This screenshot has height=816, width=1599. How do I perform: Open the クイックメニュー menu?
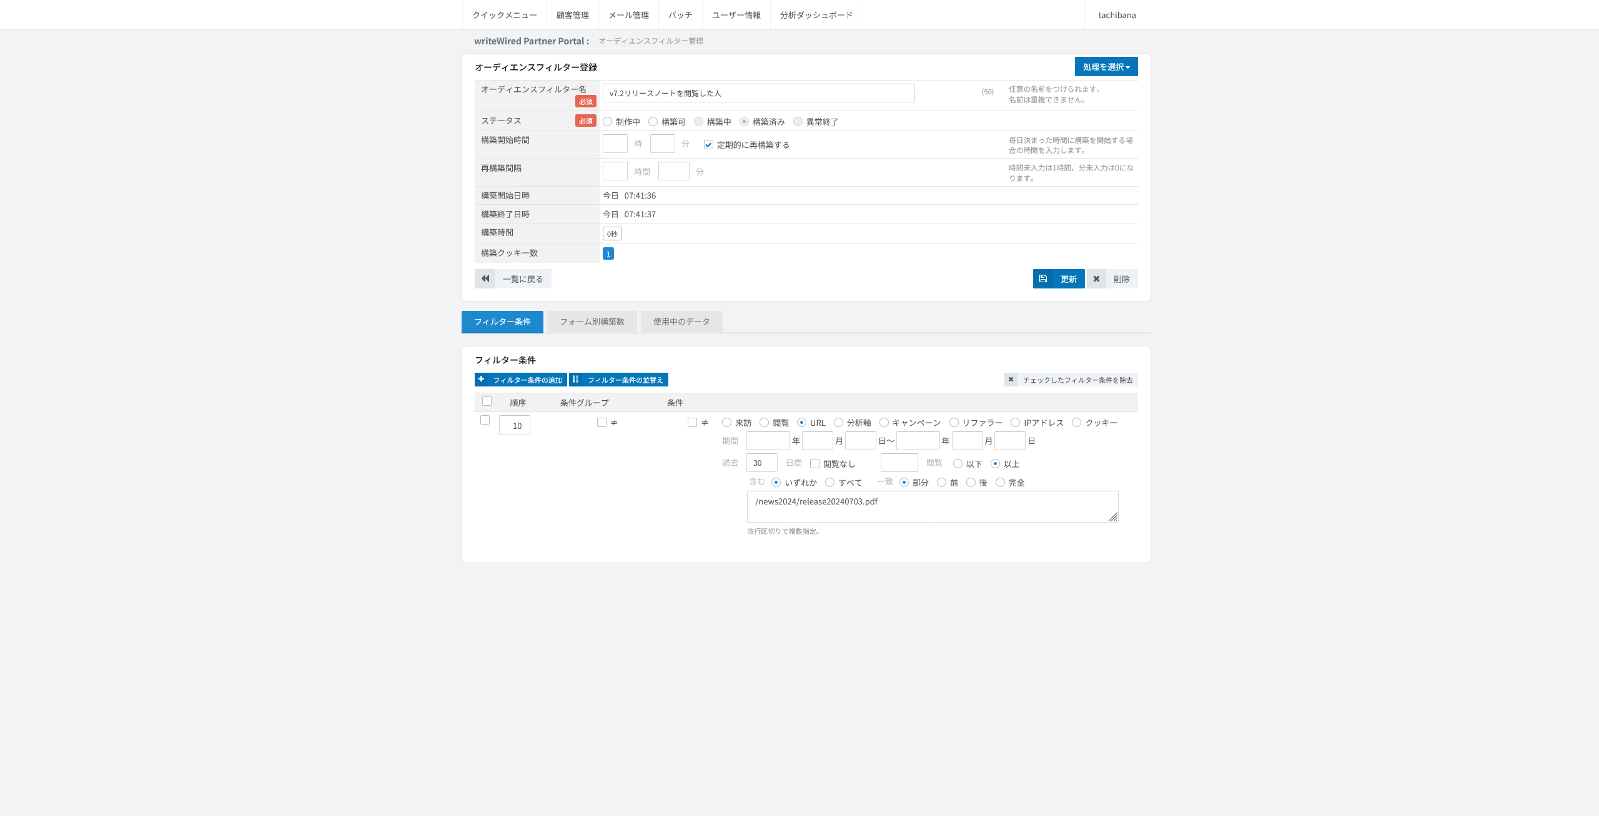pyautogui.click(x=505, y=15)
